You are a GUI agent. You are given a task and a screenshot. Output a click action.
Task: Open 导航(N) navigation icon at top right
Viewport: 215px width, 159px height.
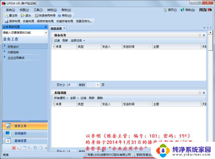click(182, 10)
